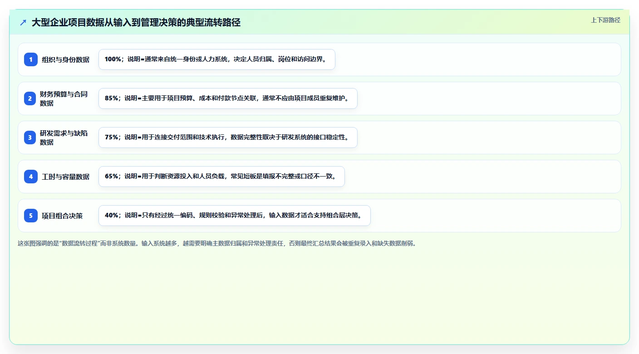Click the footnote starting with 这张图强调的是

(x=217, y=243)
